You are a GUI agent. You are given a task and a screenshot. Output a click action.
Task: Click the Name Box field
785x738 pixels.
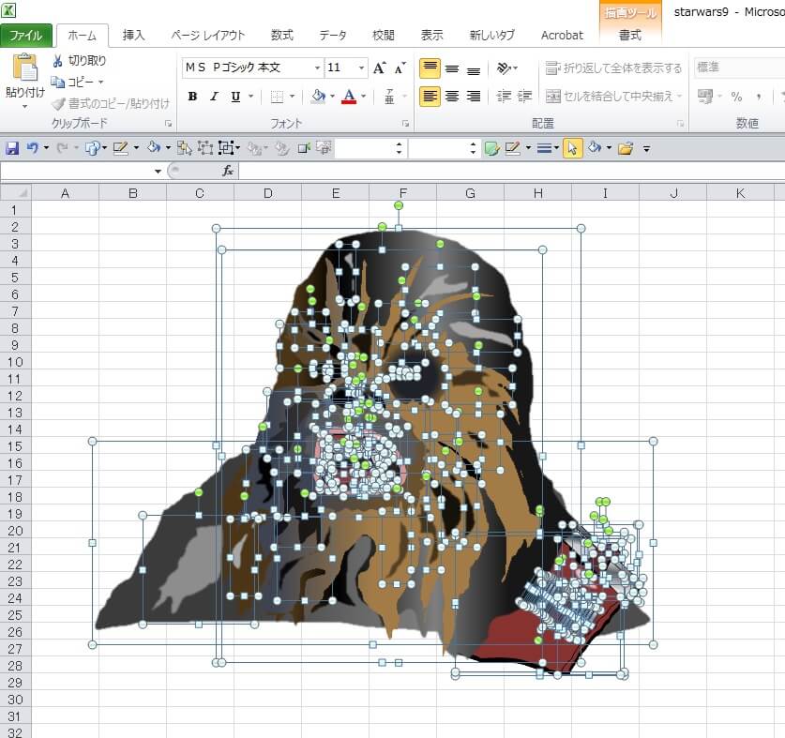[x=77, y=172]
